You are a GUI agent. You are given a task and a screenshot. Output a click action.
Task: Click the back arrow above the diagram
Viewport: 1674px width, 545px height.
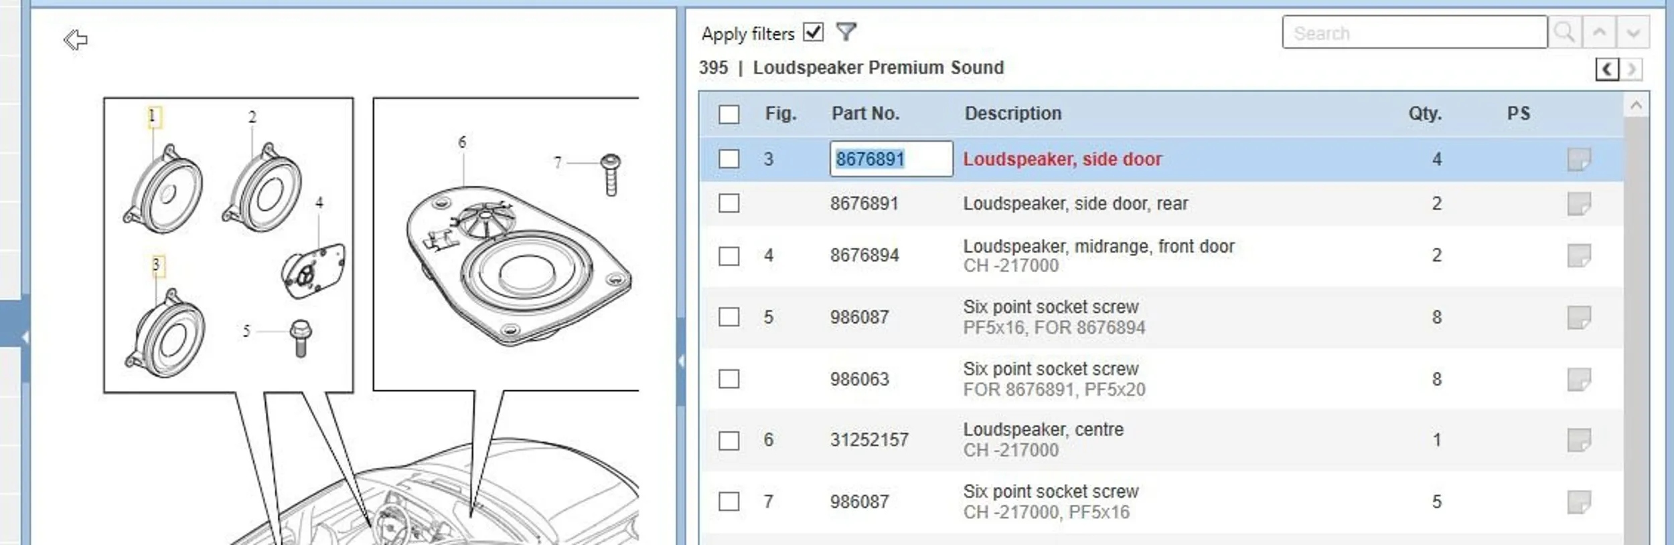pyautogui.click(x=76, y=40)
